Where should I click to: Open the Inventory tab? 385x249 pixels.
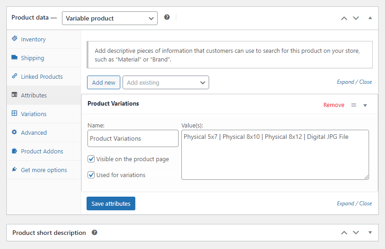point(44,39)
